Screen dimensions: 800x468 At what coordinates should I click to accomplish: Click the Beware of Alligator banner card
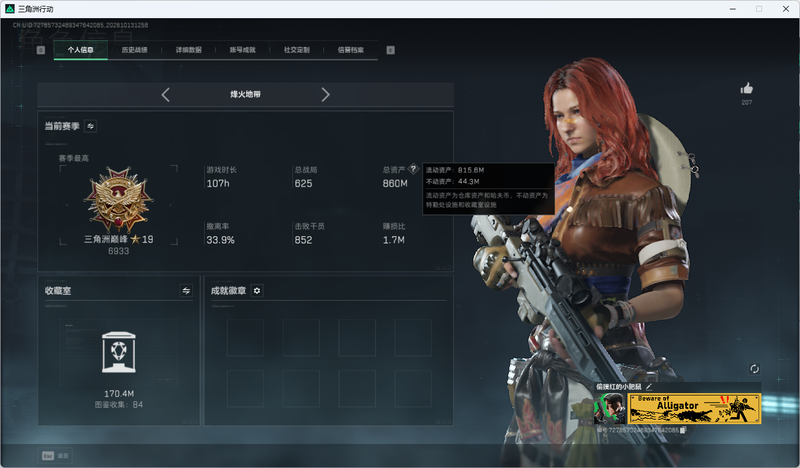[694, 408]
